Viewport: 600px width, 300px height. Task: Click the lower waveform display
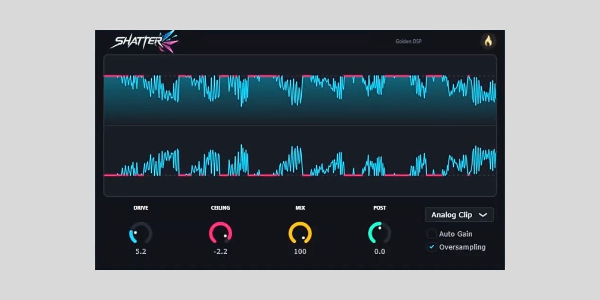(300, 161)
